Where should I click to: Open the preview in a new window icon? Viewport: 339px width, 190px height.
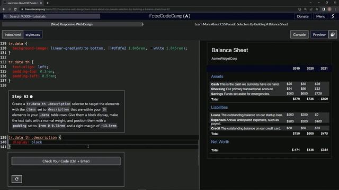[333, 34]
